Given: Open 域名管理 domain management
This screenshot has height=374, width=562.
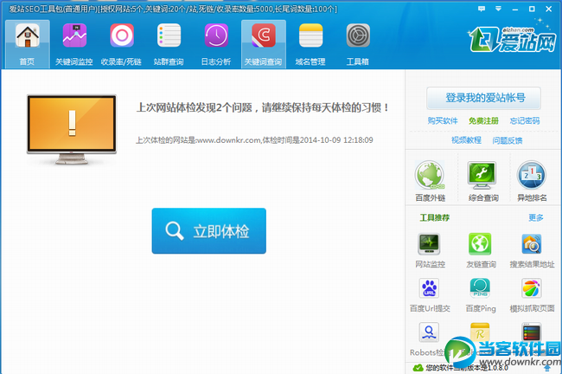Looking at the screenshot, I should click(x=310, y=44).
